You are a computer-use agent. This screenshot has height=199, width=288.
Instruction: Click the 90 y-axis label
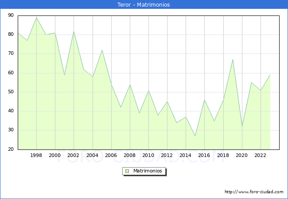point(11,15)
